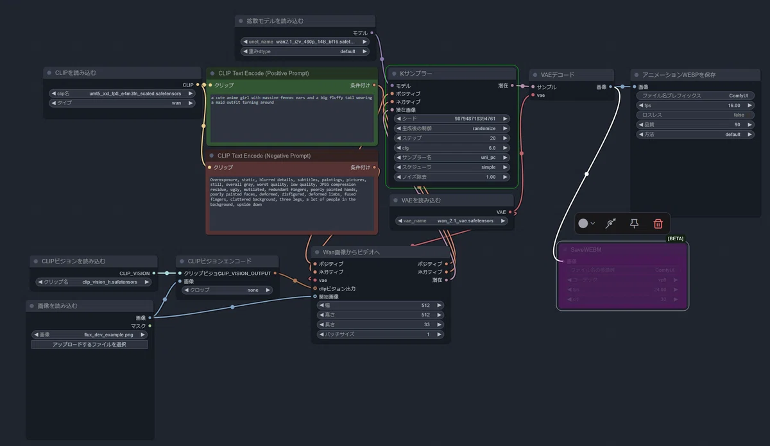Increase cfg value with its right arrow
Screen dimensions: 770x446
(x=506, y=148)
